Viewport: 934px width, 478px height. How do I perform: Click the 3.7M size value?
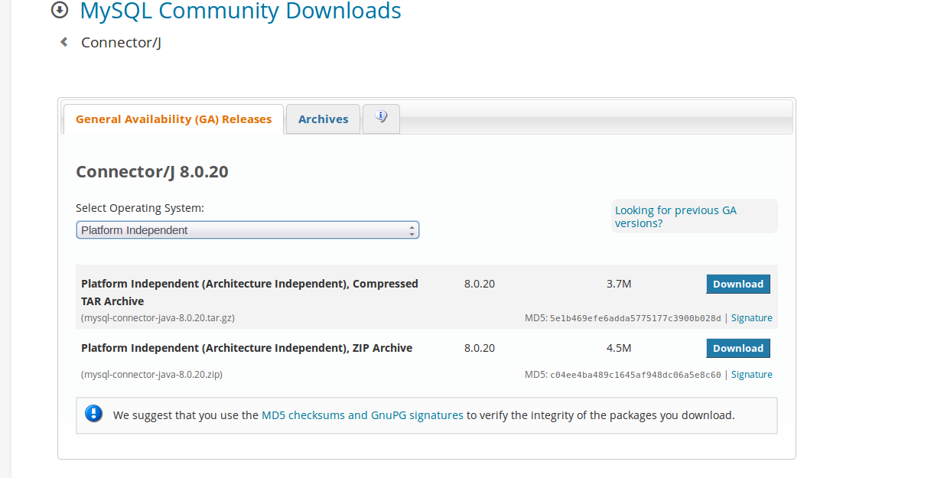pyautogui.click(x=619, y=284)
